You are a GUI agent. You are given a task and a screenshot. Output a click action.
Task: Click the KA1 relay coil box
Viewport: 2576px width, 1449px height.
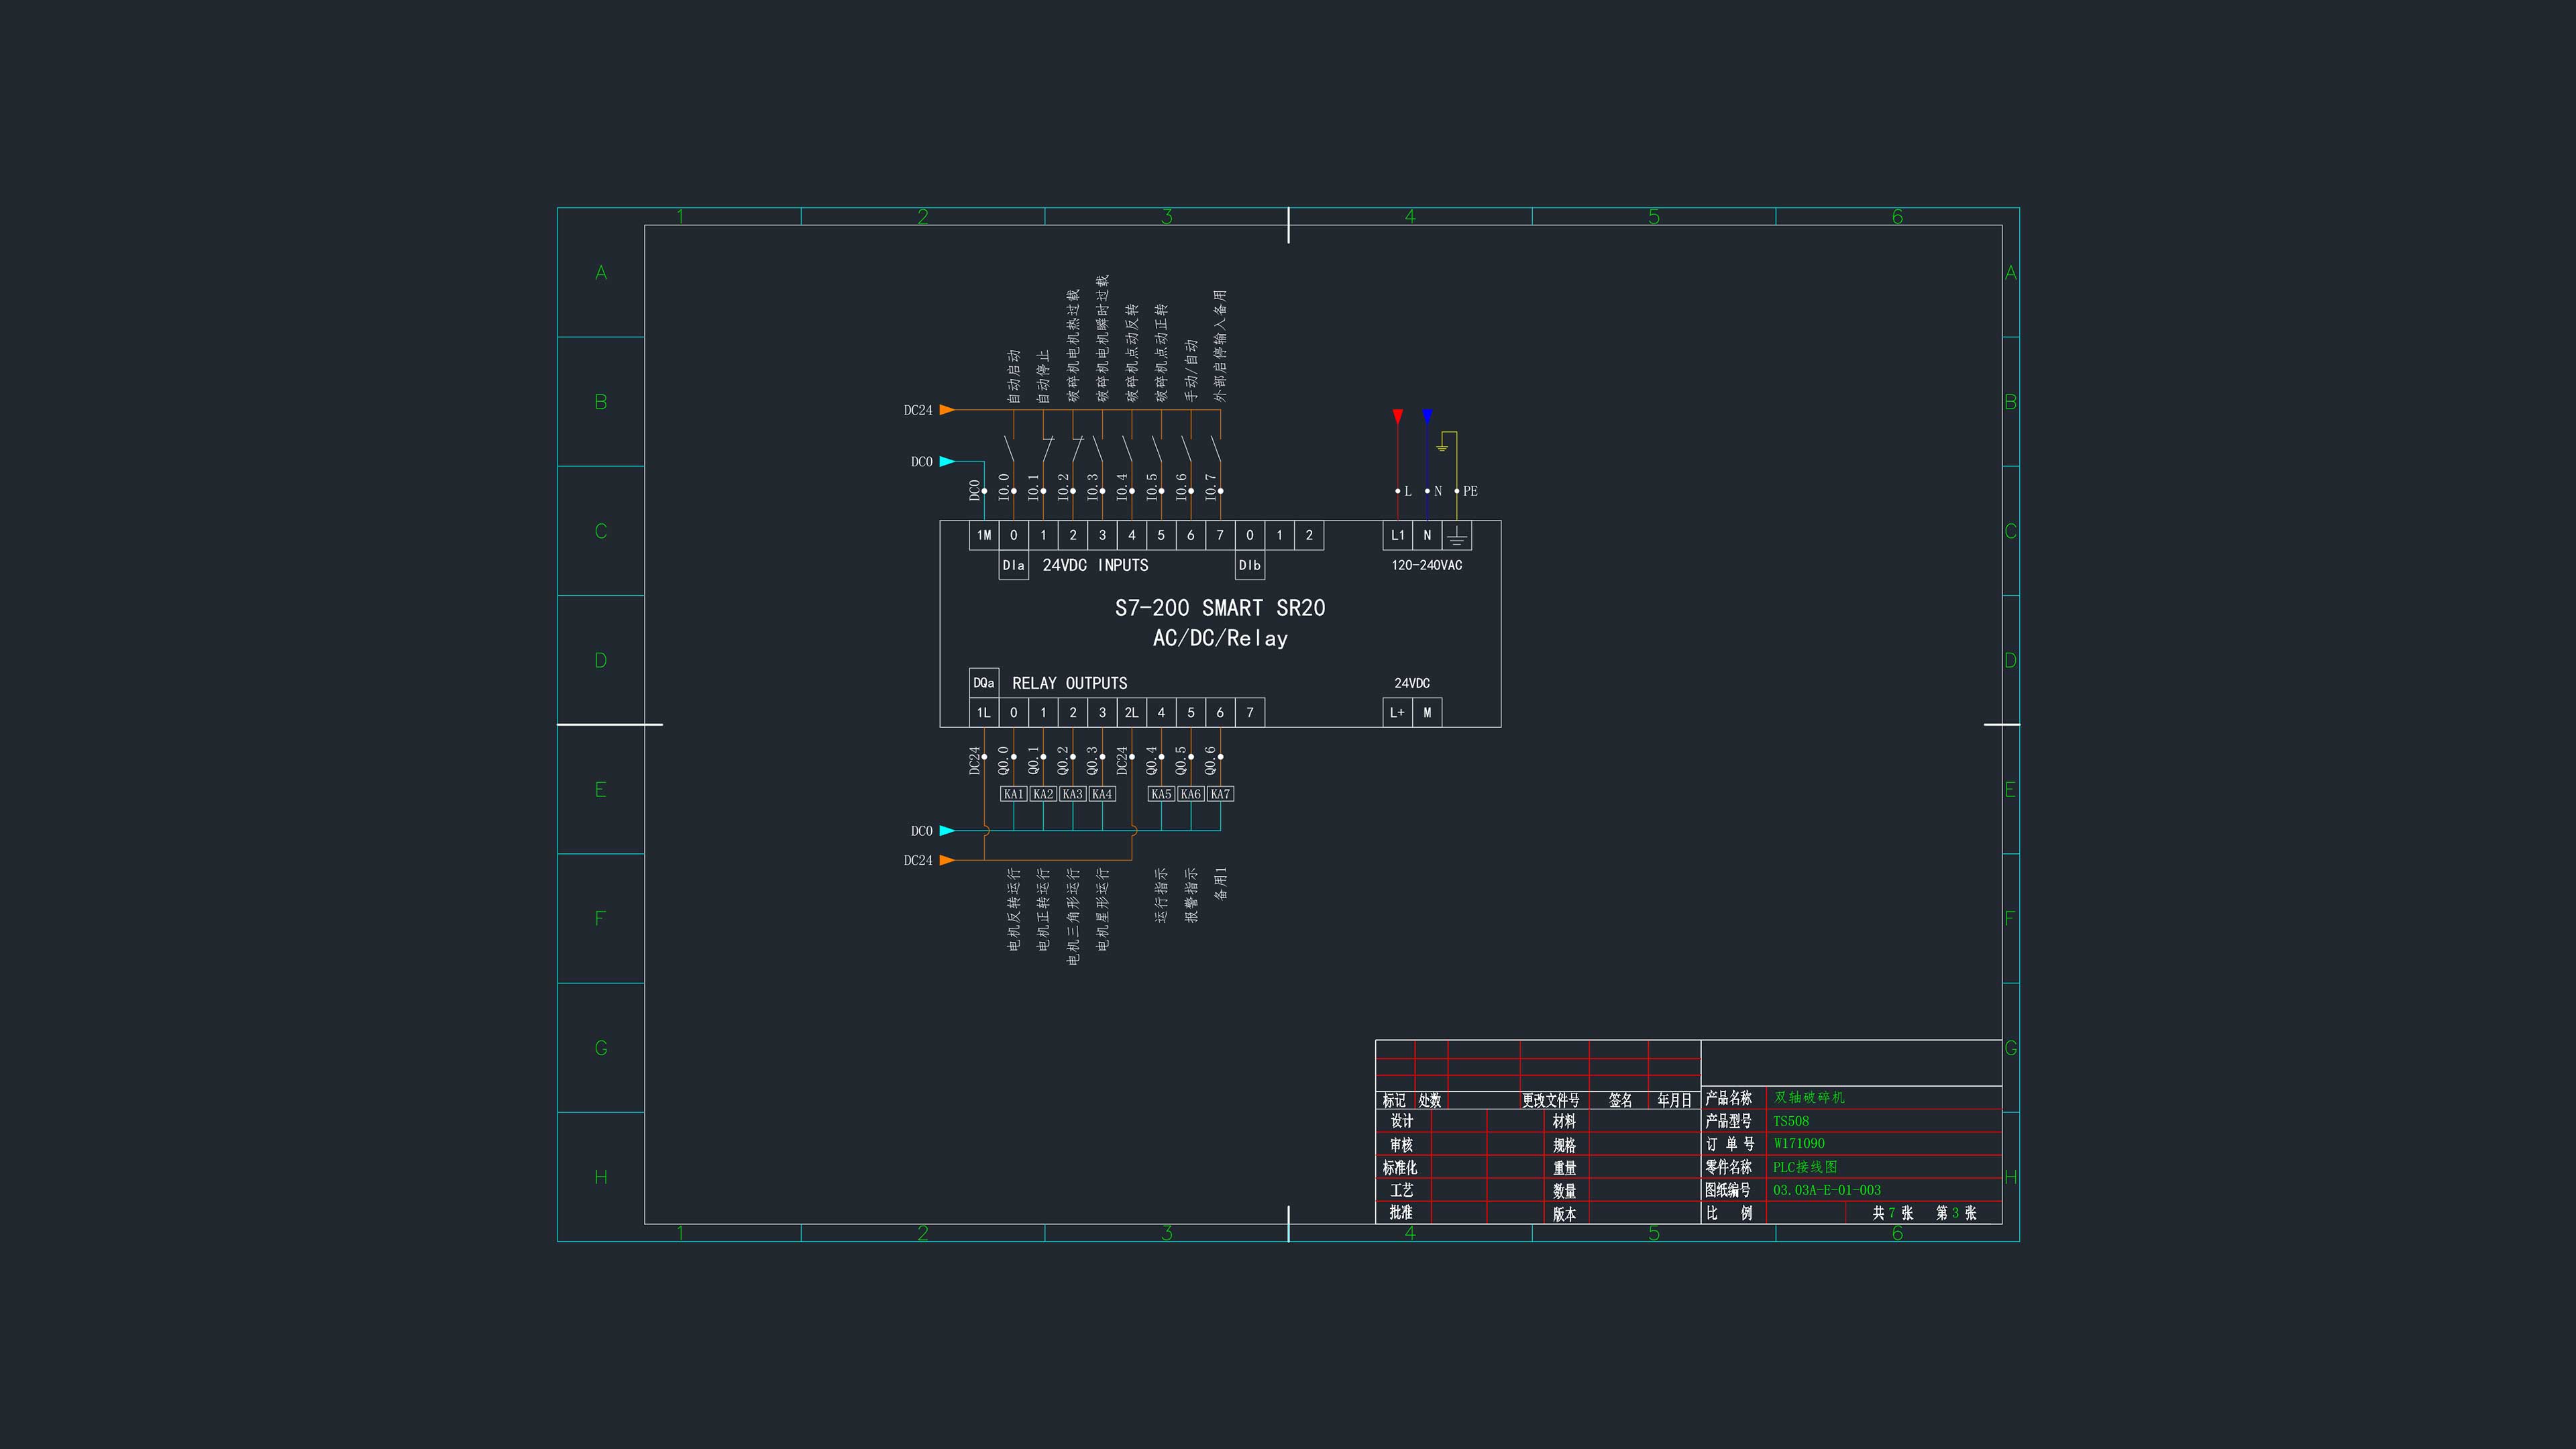coord(1014,794)
